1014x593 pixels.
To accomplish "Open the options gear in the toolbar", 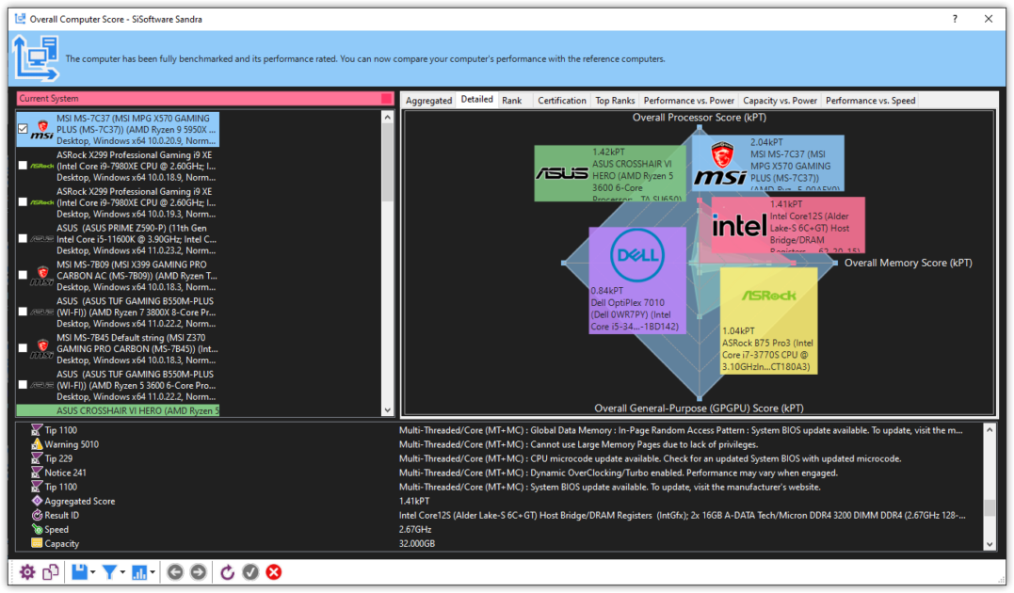I will (26, 571).
